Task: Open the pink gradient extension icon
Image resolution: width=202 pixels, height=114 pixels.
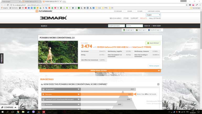Action: point(193,5)
